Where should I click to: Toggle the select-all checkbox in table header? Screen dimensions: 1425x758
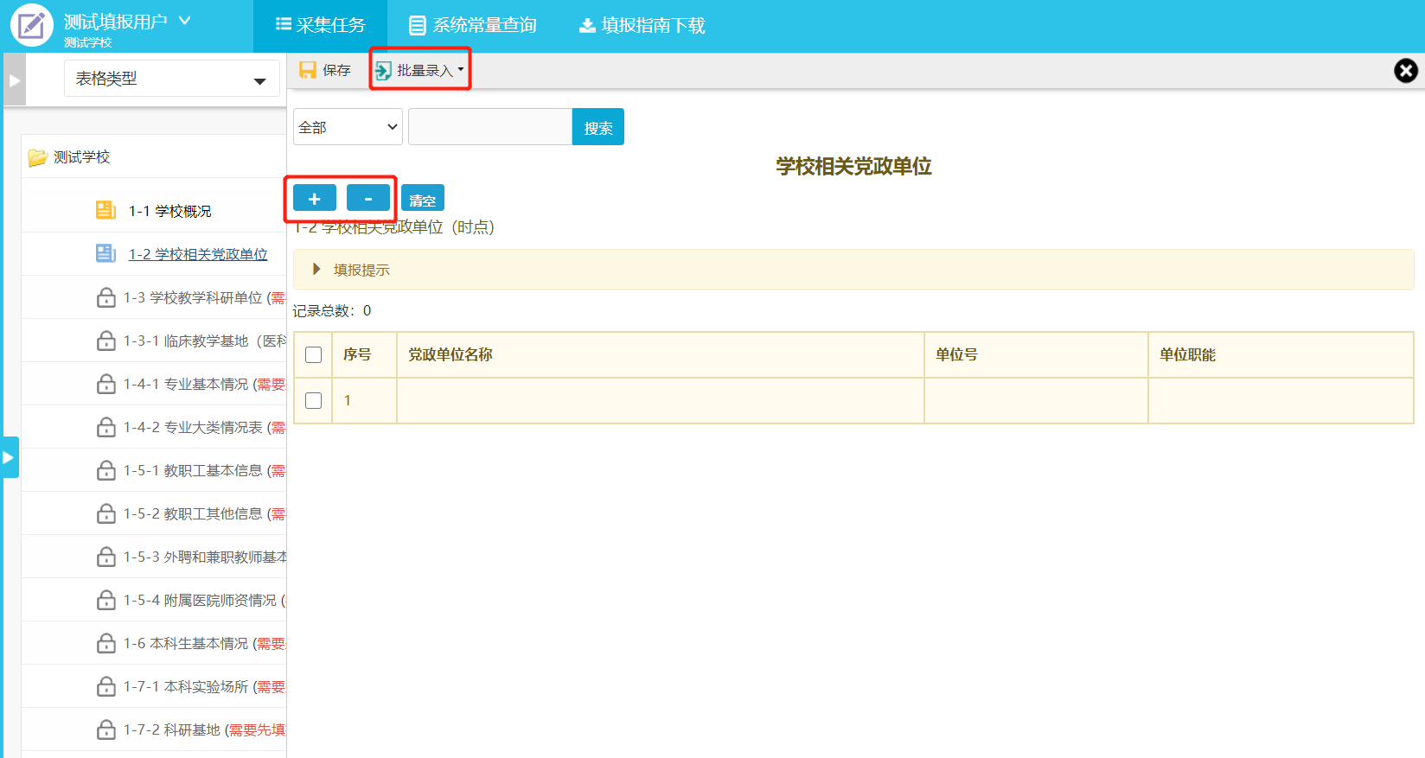(x=314, y=354)
